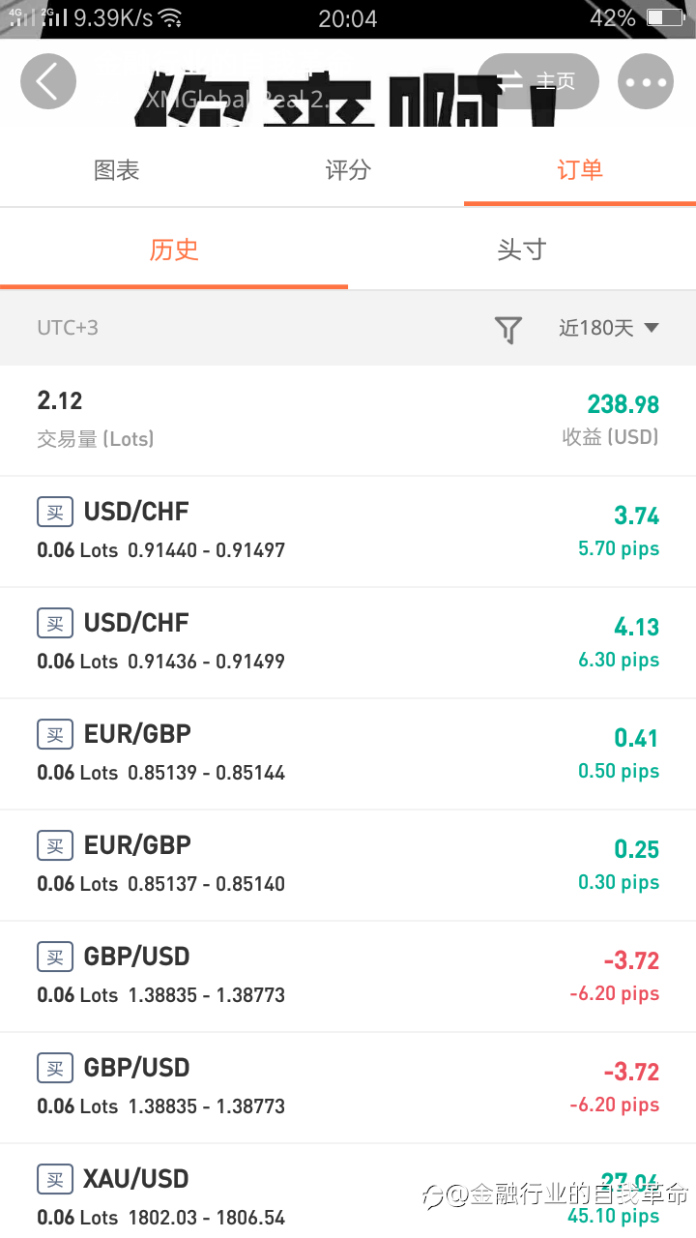Open the three-dots more options menu
The width and height of the screenshot is (696, 1238).
pyautogui.click(x=645, y=81)
